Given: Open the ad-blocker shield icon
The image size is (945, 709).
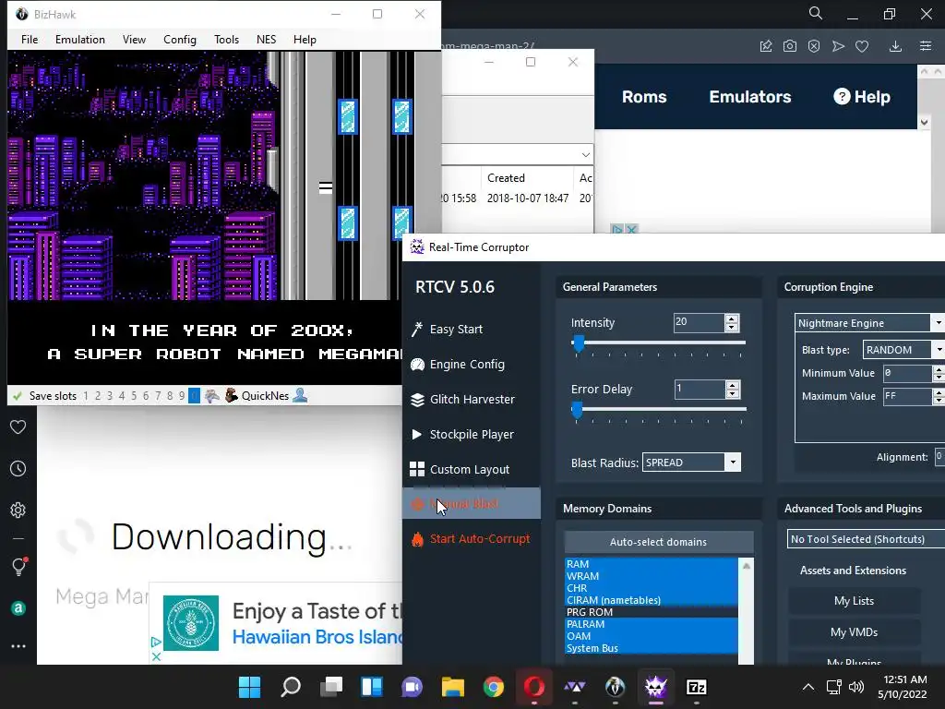Looking at the screenshot, I should (x=814, y=46).
